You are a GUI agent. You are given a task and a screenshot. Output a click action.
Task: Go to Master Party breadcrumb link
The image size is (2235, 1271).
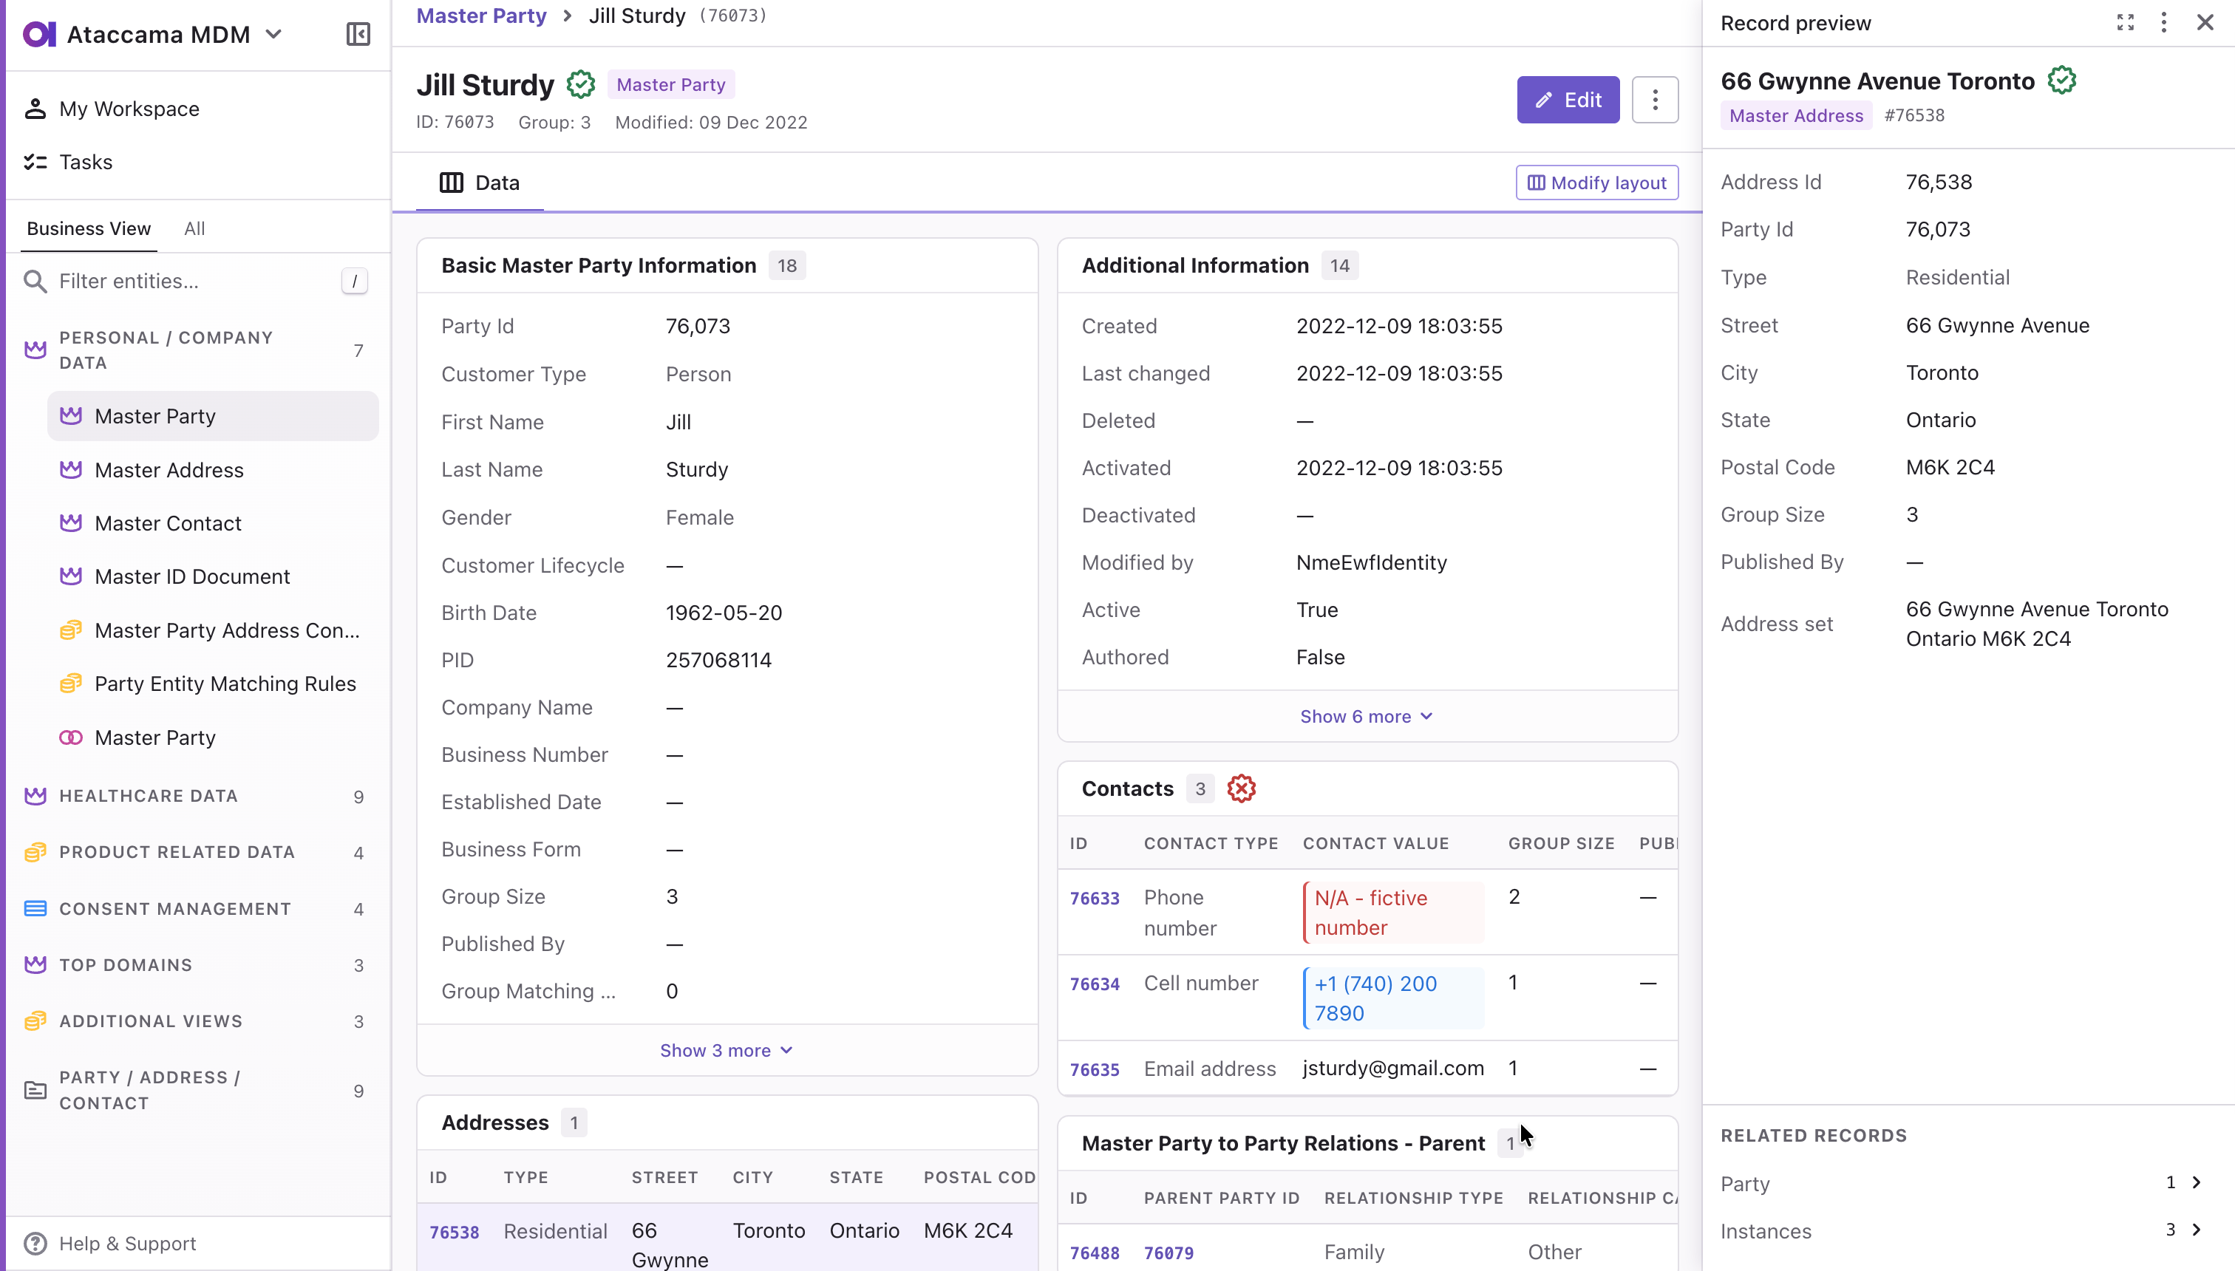pos(481,16)
